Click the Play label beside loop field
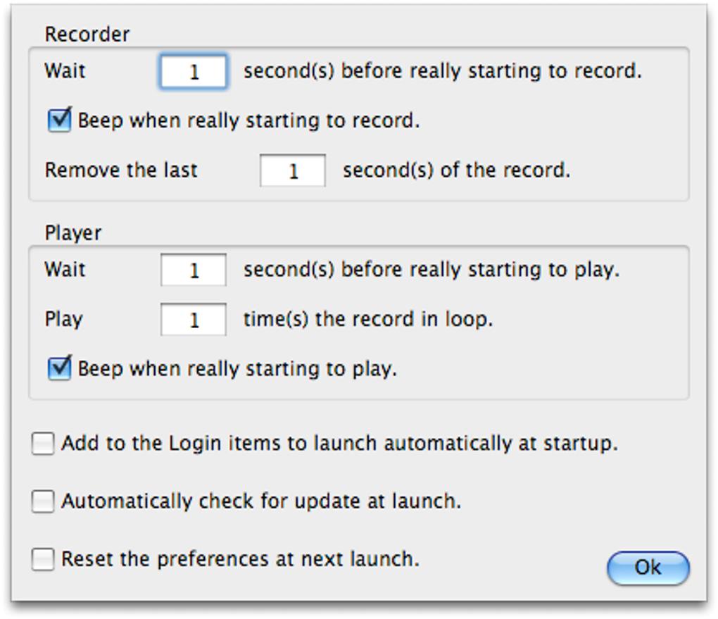 [63, 319]
